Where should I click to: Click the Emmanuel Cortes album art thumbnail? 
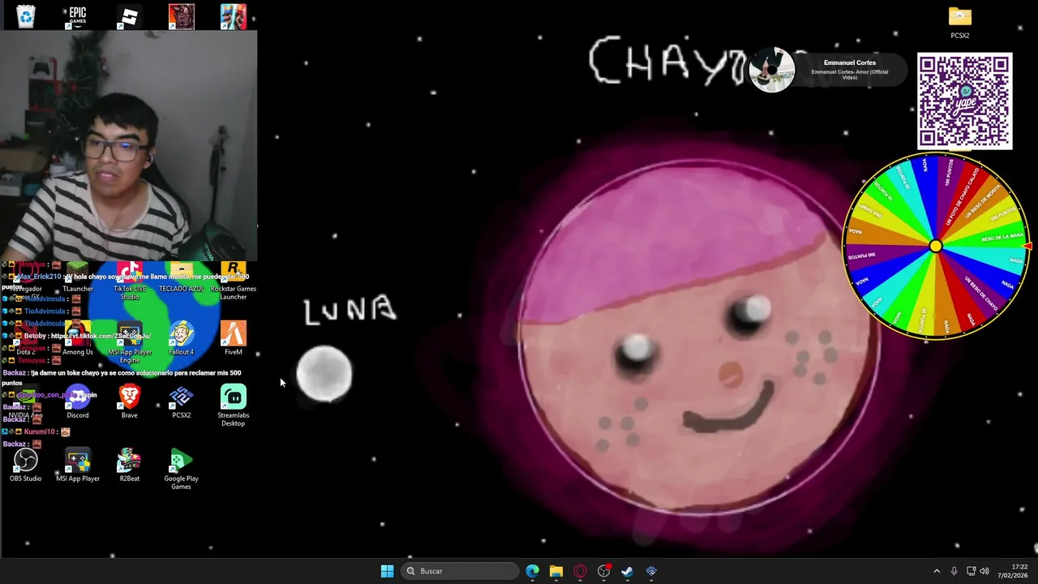coord(771,70)
